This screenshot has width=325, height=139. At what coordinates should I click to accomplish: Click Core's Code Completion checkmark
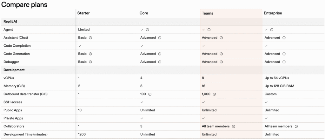point(142,46)
